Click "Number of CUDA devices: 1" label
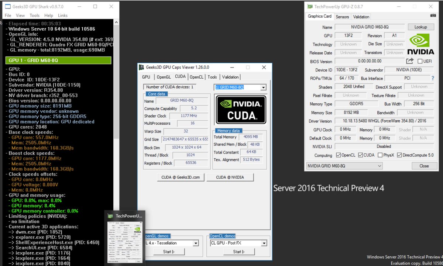Image resolution: width=443 pixels, height=266 pixels. pos(170,87)
